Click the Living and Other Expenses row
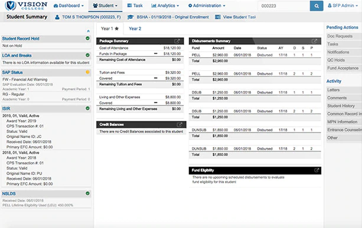The image size is (362, 228). pyautogui.click(x=140, y=97)
